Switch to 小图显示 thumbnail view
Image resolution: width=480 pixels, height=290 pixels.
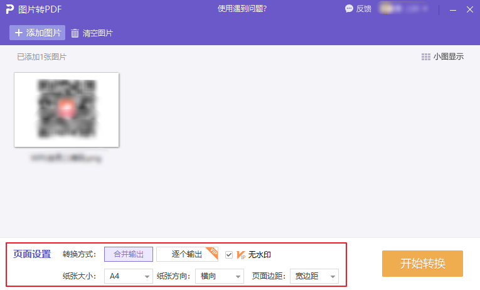442,56
